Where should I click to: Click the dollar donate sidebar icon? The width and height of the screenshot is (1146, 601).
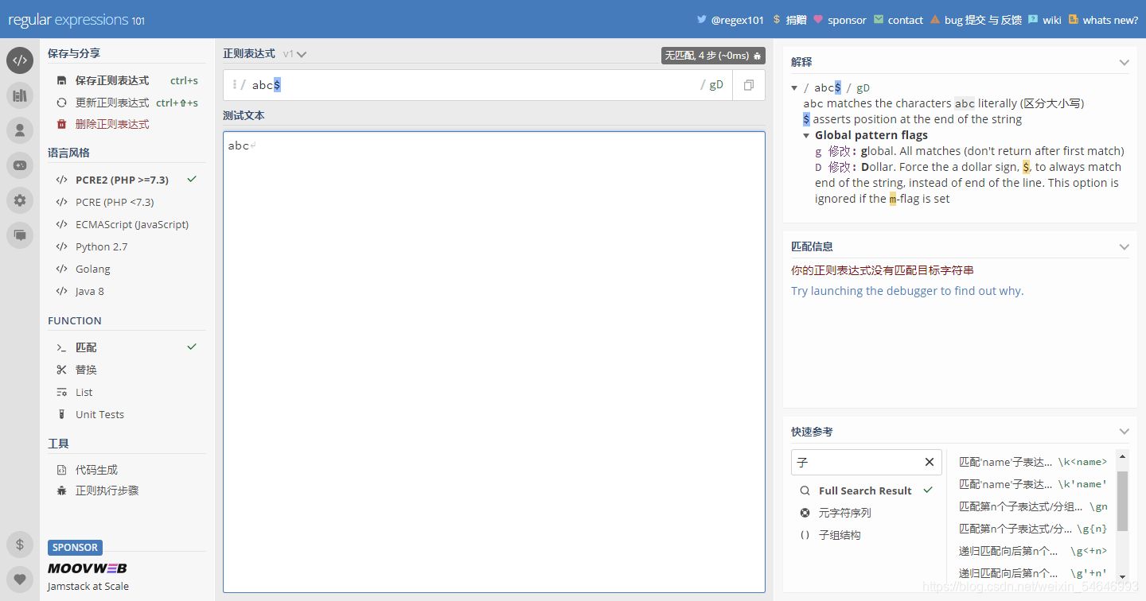coord(20,545)
